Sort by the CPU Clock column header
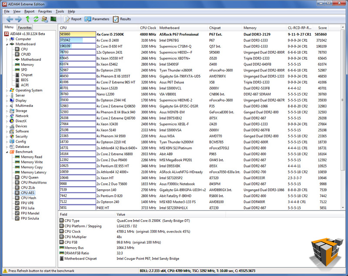348x276 pixels. [148, 28]
